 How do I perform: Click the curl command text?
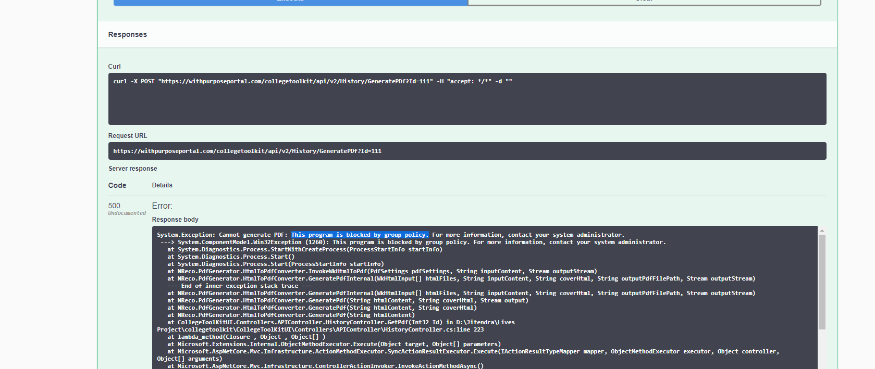click(313, 82)
